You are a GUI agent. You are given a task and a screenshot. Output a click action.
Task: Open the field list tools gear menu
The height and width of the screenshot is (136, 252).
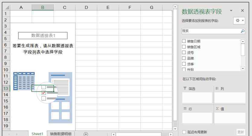[239, 21]
